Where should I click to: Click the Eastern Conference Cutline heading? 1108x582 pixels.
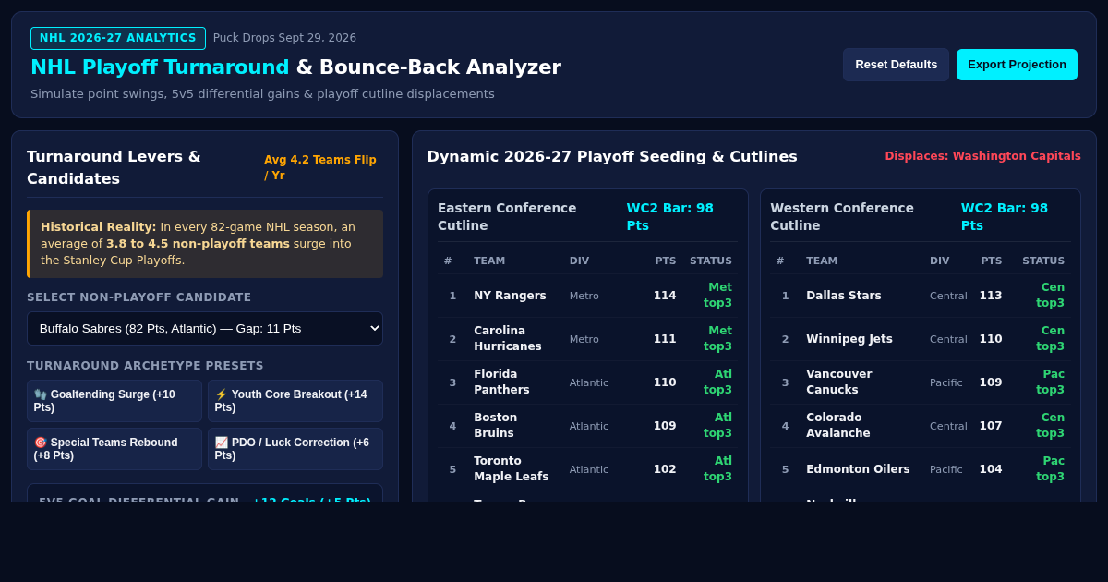point(507,217)
